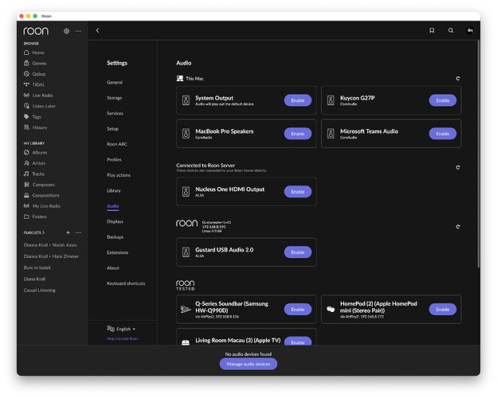Go back with the left arrow
497x398 pixels.
[98, 30]
